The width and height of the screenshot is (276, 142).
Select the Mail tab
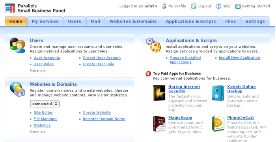(x=95, y=21)
